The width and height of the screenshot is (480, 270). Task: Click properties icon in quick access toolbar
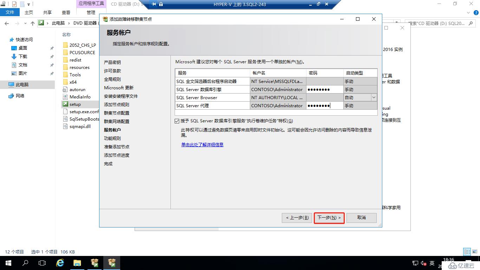click(14, 4)
